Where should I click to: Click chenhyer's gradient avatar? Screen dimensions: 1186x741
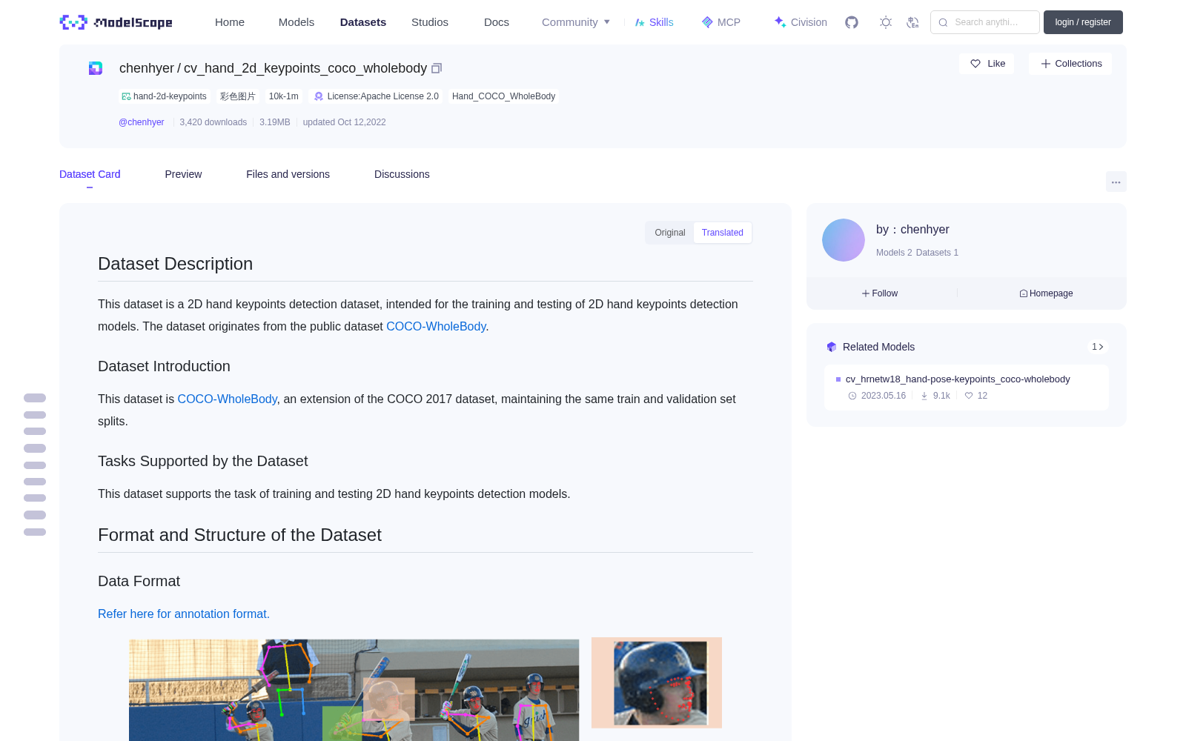tap(844, 240)
